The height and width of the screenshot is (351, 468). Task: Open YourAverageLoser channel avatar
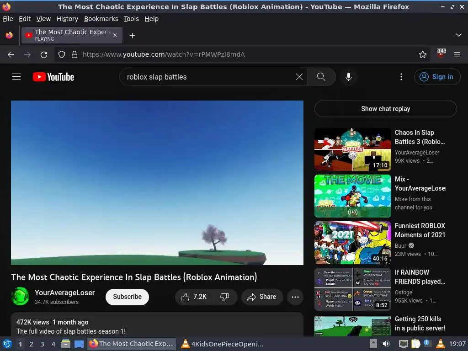point(20,296)
